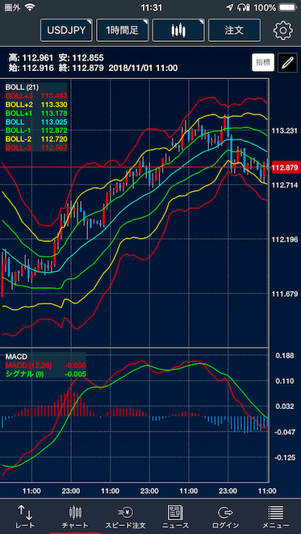
Task: Tap the location arrow in status bar
Action: pyautogui.click(x=230, y=8)
